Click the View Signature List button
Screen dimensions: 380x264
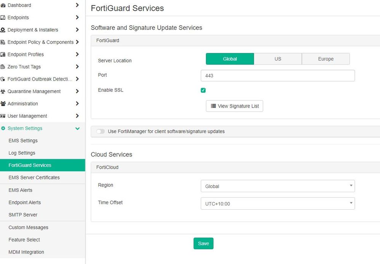click(x=235, y=106)
